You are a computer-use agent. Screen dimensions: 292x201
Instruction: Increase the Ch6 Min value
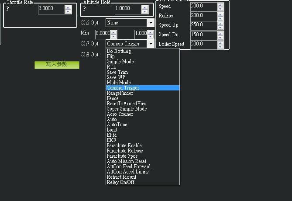point(113,32)
